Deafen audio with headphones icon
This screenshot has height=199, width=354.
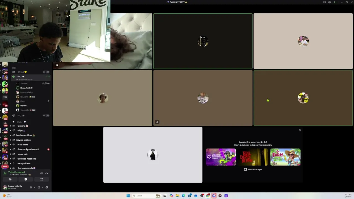coord(39,187)
